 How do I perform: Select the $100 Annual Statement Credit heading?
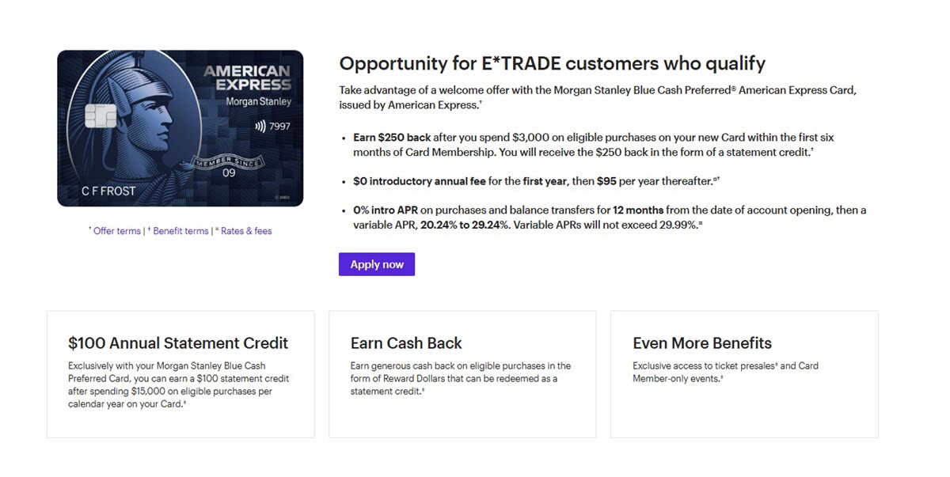[x=178, y=343]
